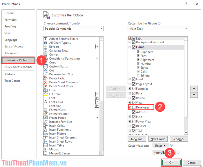Image resolution: width=203 pixels, height=167 pixels.
Task: Open the Reset dropdown button
Action: coord(160,145)
